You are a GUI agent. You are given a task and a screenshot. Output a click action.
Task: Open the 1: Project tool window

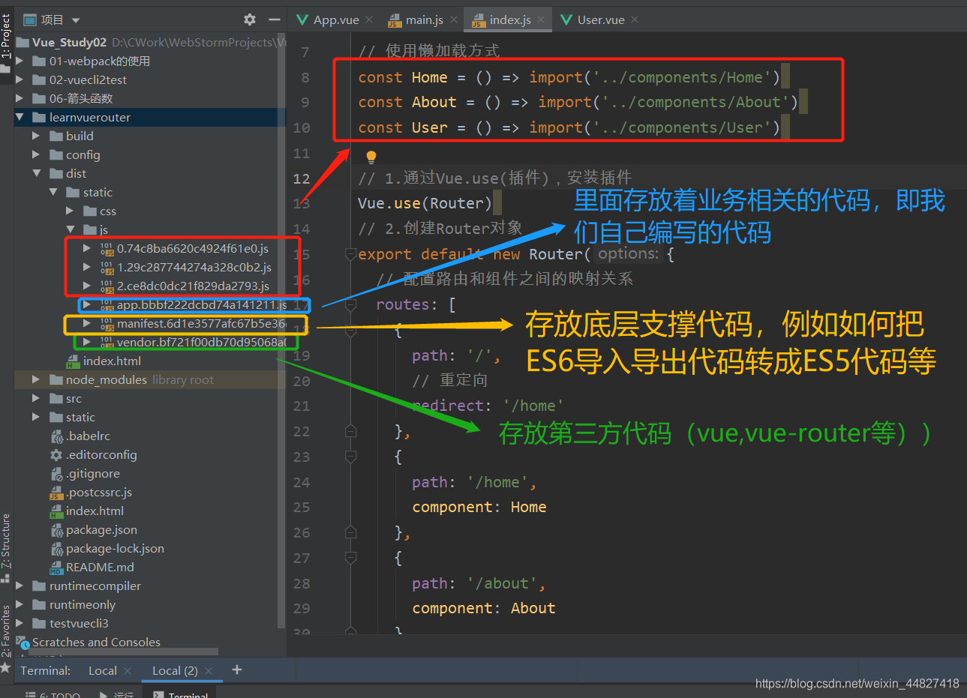6,36
